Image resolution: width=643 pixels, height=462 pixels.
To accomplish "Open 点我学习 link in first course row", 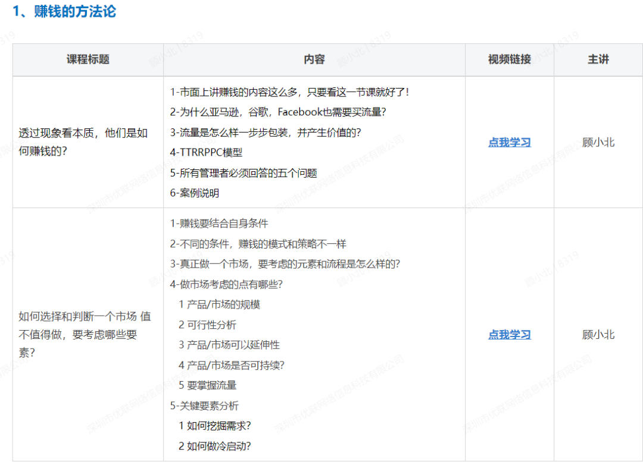I will (x=509, y=143).
